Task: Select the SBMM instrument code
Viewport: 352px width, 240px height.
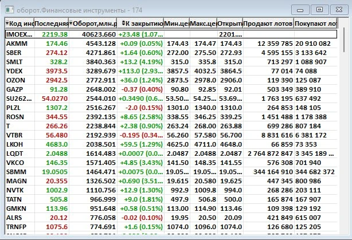Action: (x=16, y=172)
